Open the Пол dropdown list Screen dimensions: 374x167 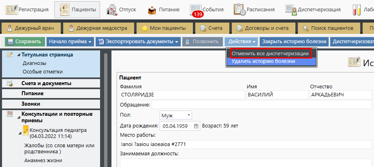point(176,115)
